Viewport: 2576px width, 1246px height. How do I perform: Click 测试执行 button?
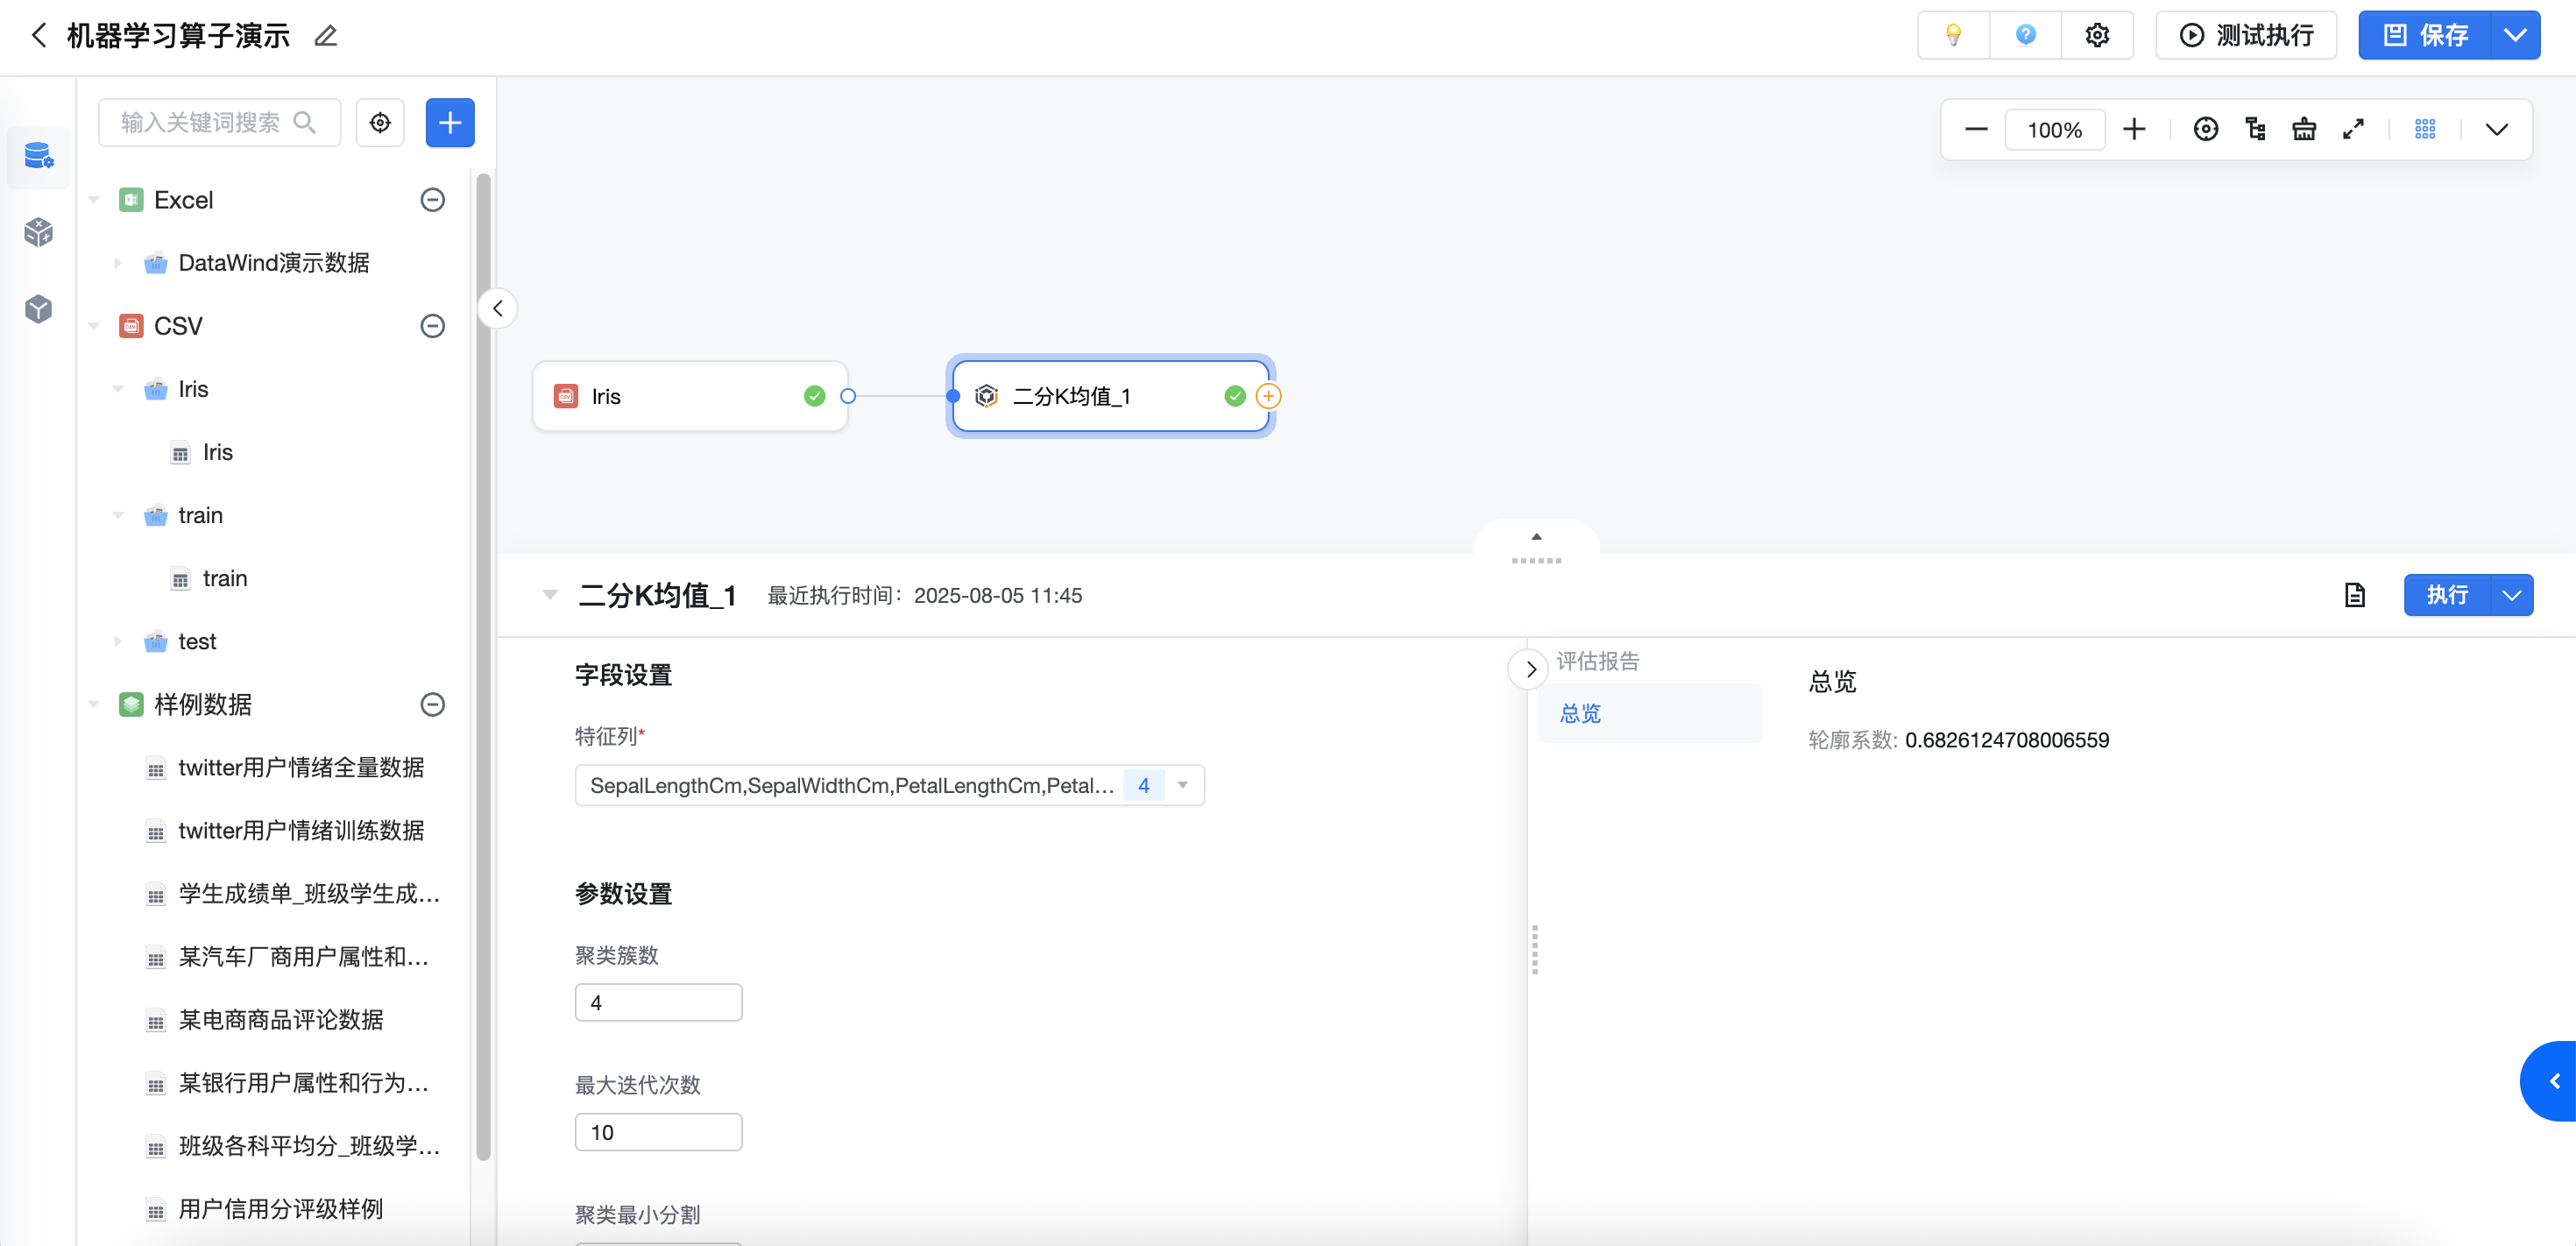pyautogui.click(x=2246, y=36)
